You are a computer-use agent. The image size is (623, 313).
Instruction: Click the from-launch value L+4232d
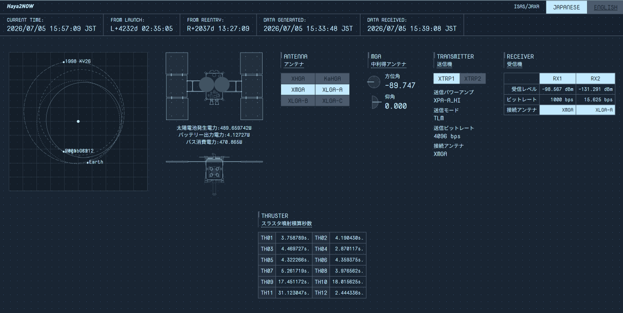pos(142,29)
